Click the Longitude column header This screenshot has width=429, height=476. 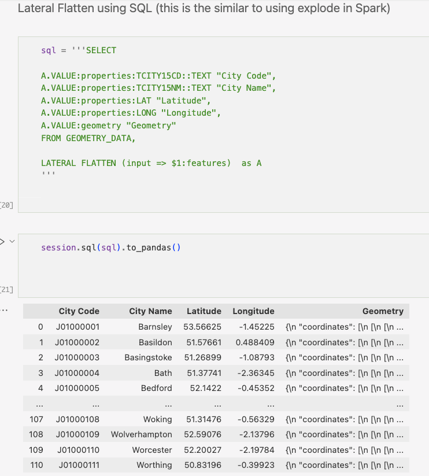point(253,311)
